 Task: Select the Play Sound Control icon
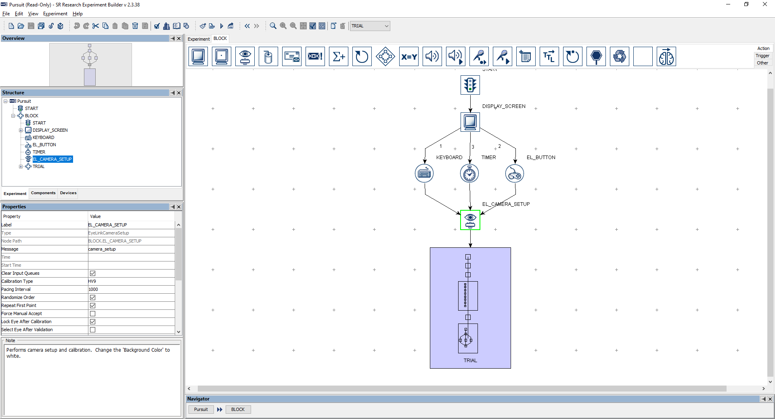(456, 56)
